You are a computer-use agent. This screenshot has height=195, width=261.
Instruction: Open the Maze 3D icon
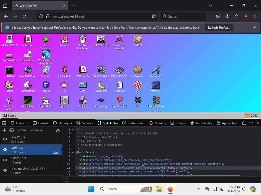[x=156, y=87]
